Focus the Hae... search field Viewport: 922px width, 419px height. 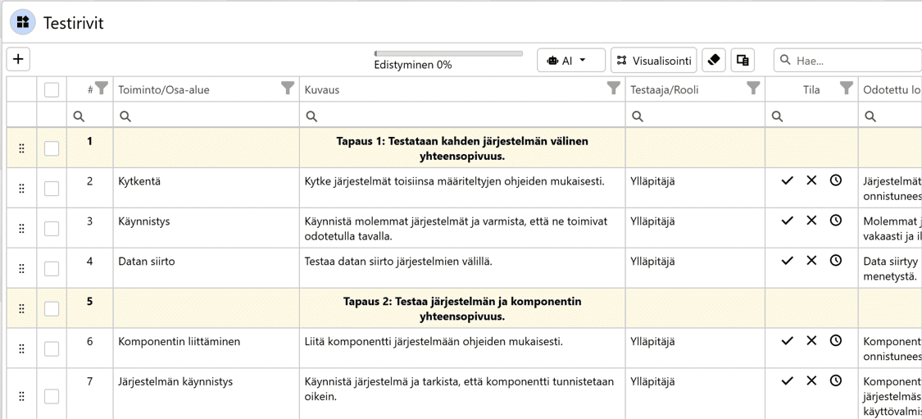(852, 60)
